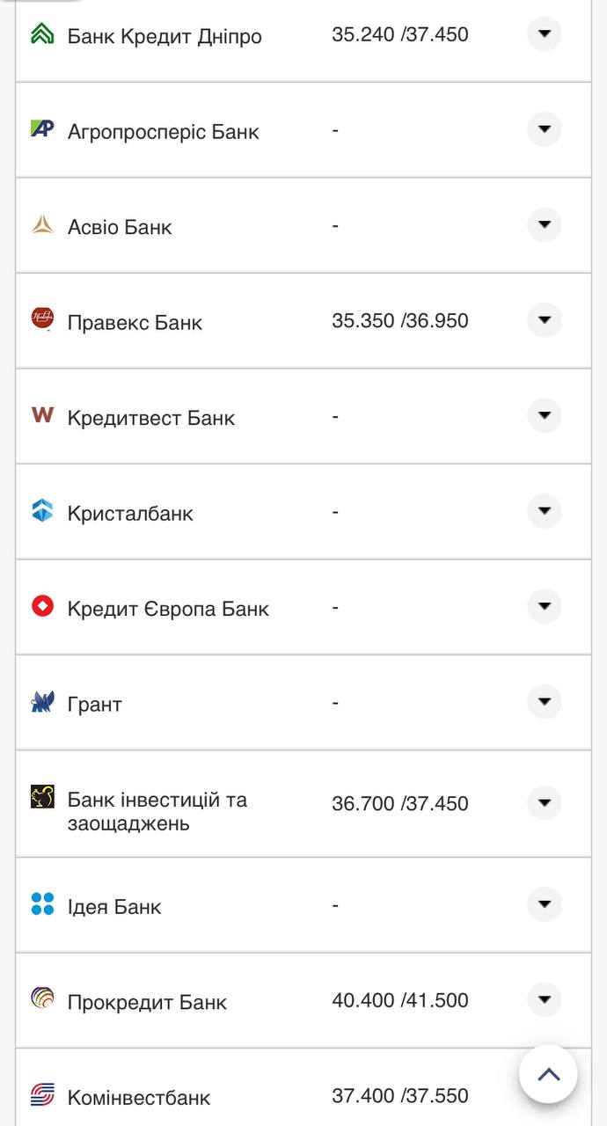The image size is (607, 1126).
Task: Click the Правекс Банк red logo
Action: pyautogui.click(x=42, y=319)
